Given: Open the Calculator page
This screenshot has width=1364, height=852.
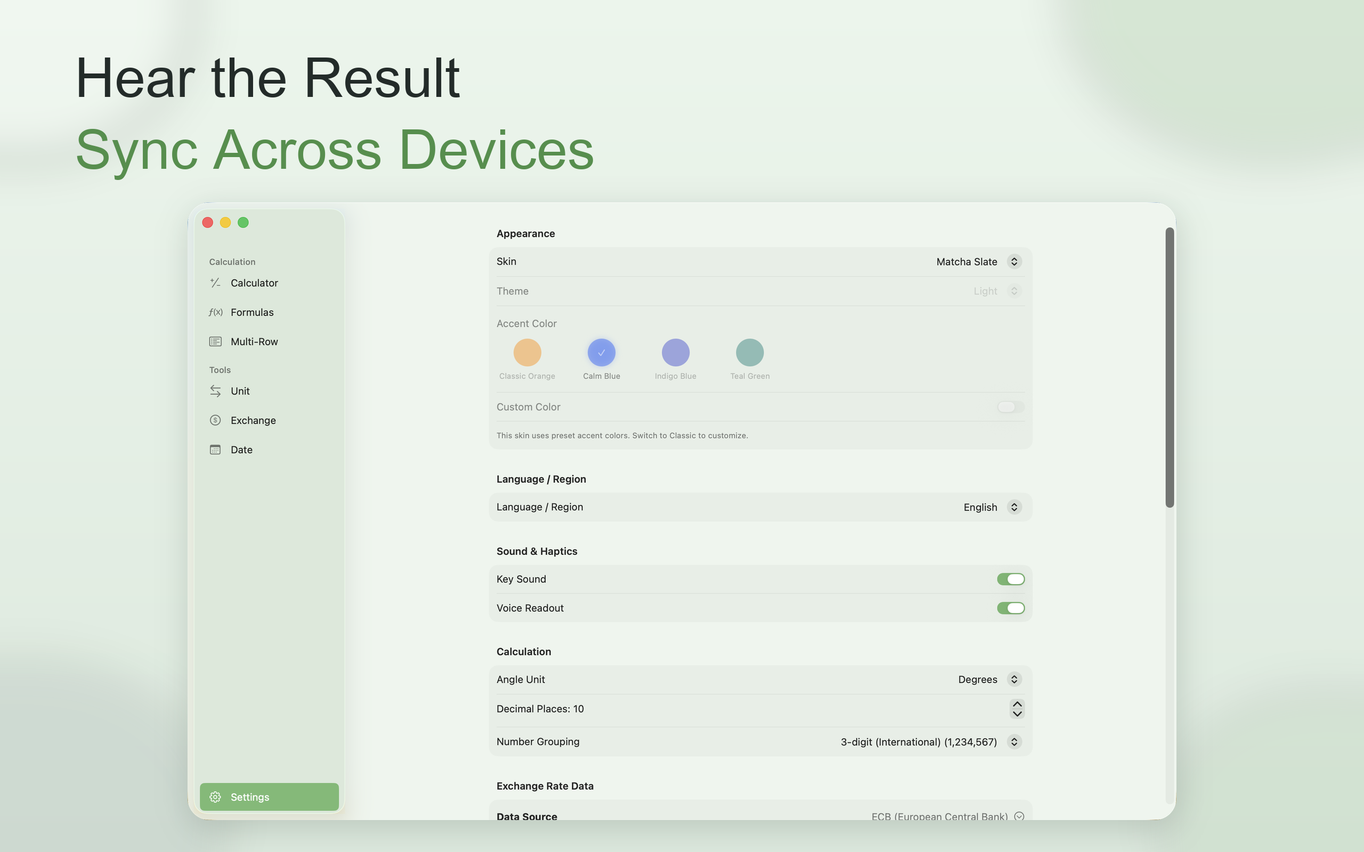Looking at the screenshot, I should coord(269,283).
